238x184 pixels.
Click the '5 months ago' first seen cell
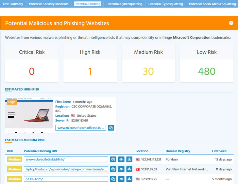click(x=222, y=179)
